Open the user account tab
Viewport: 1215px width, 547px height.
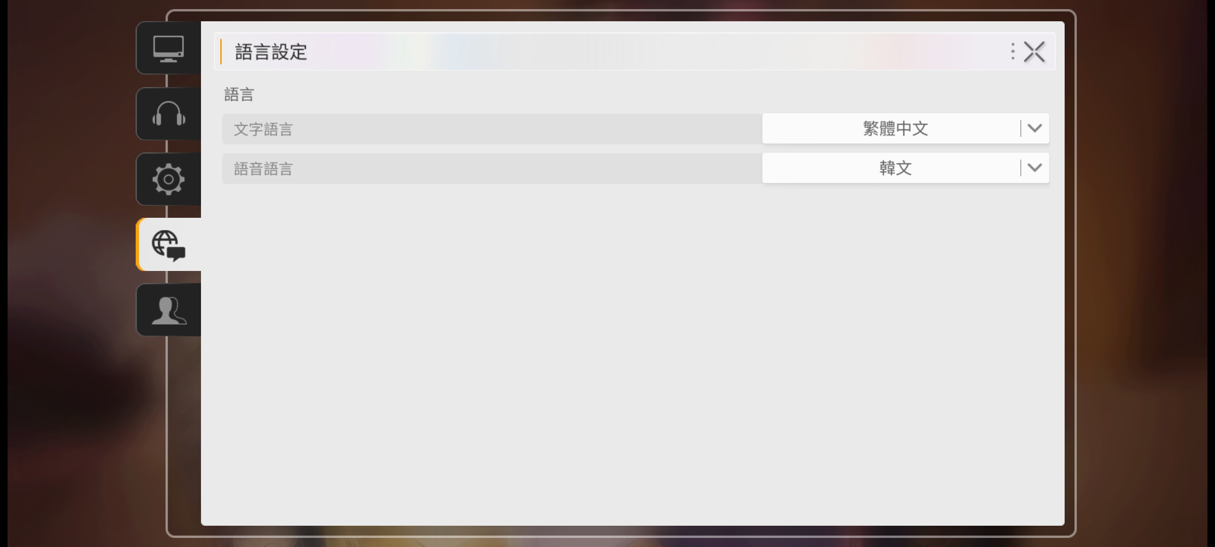pos(169,310)
